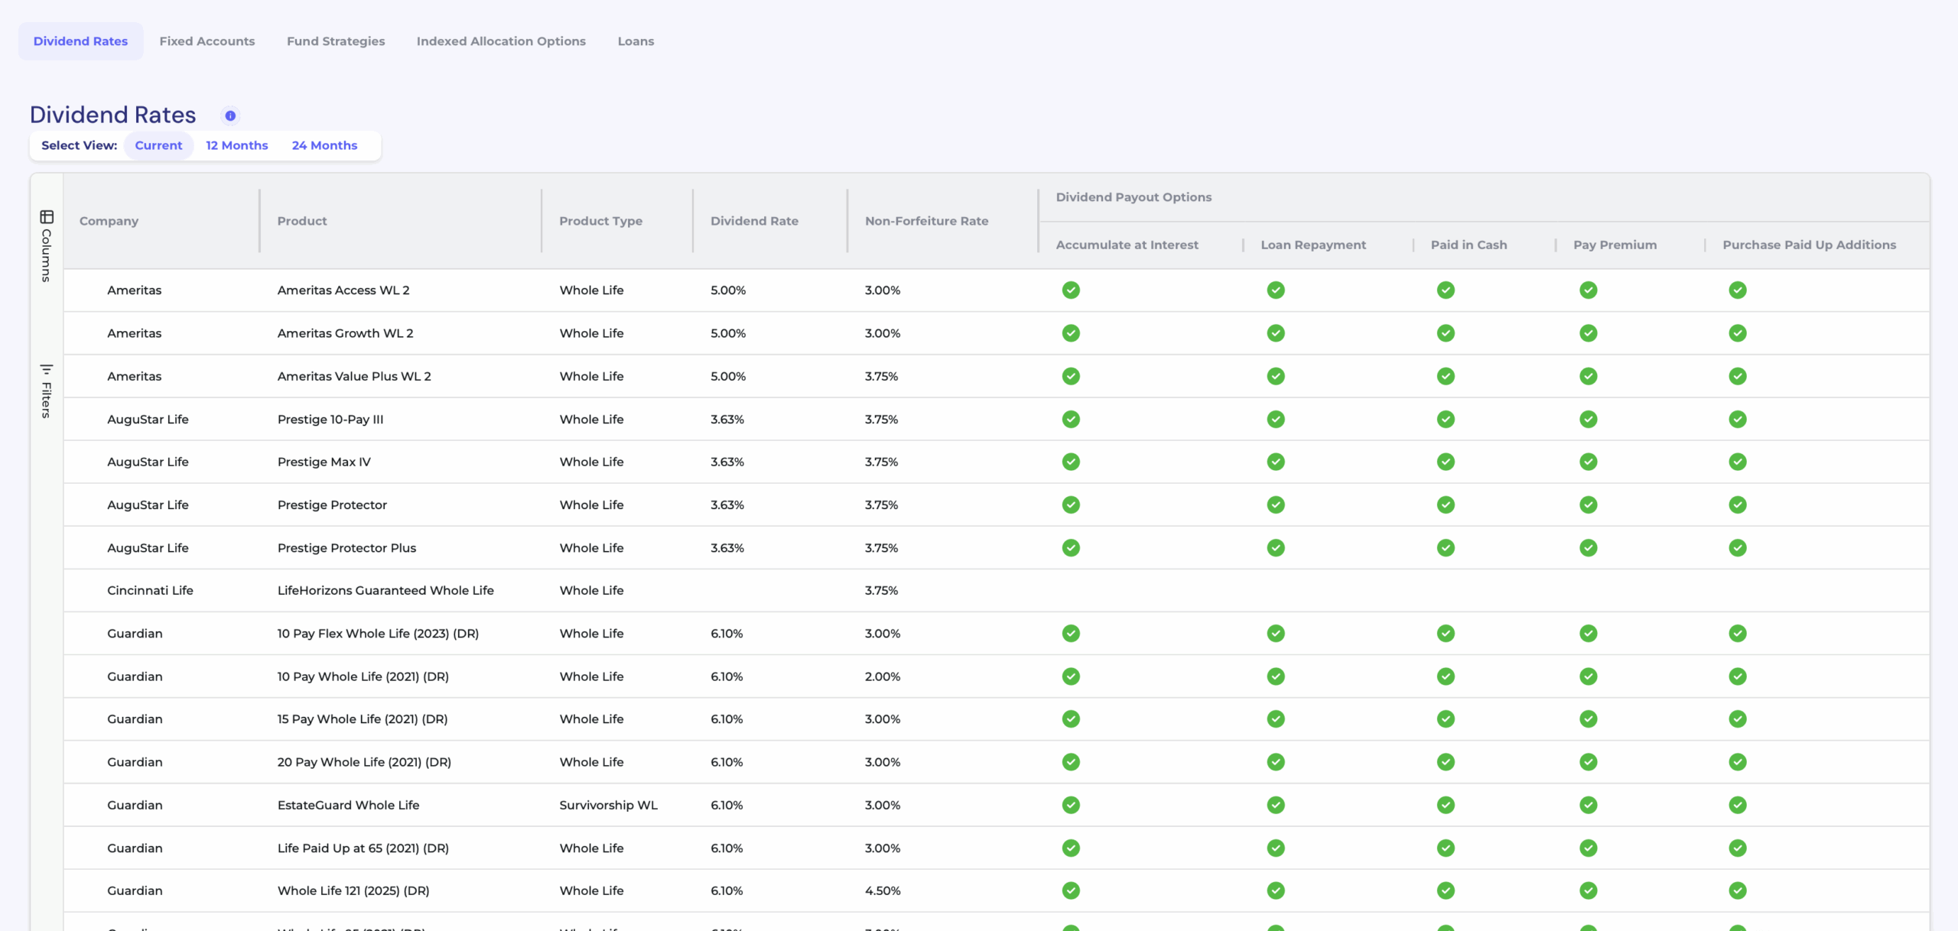This screenshot has width=1958, height=931.
Task: Click 10 Pay Whole Life Loan Repayment checkmark
Action: tap(1276, 676)
